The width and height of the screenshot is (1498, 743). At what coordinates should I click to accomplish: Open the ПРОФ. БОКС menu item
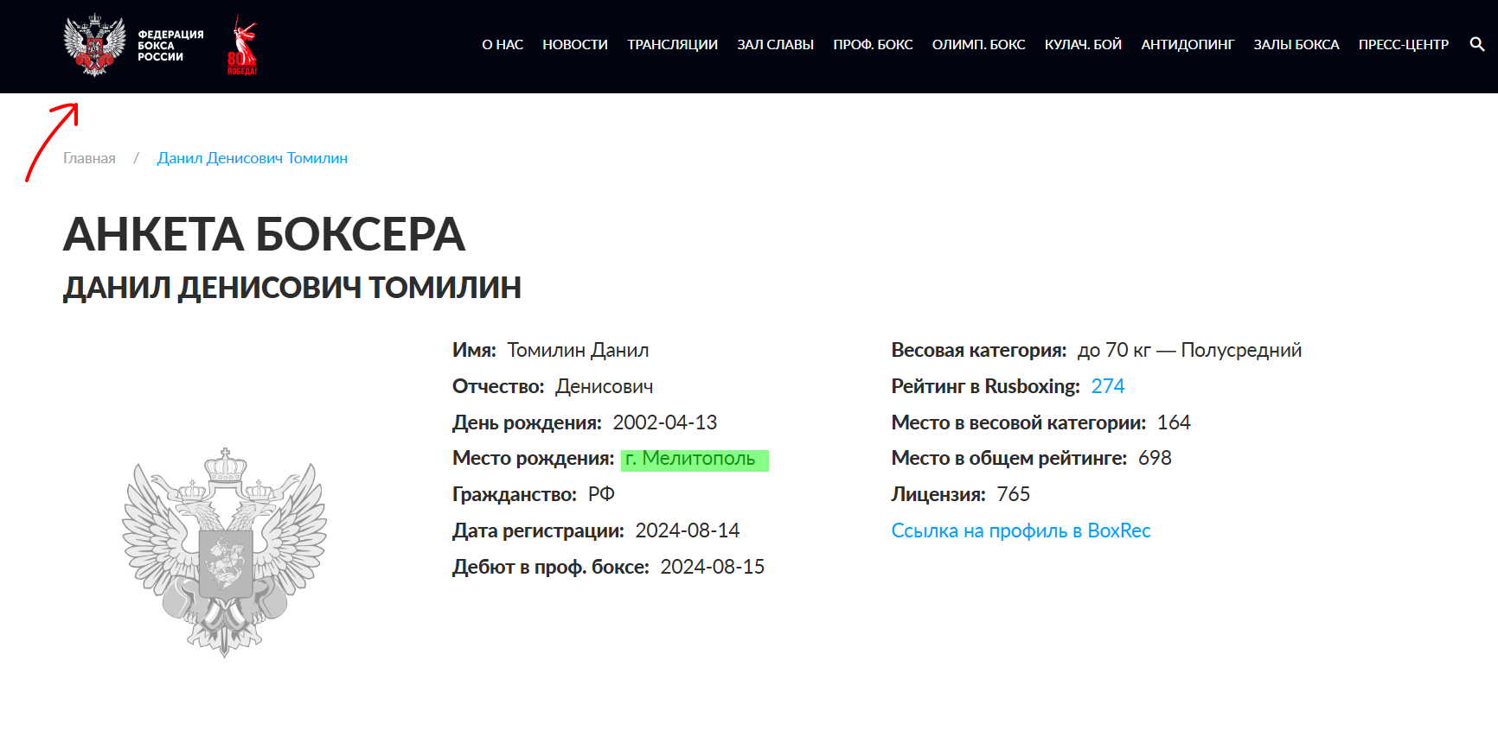(873, 44)
